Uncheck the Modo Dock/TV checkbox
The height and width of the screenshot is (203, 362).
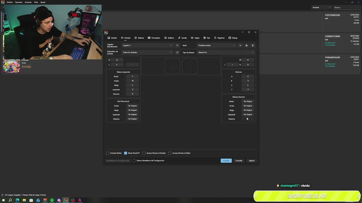pos(126,153)
